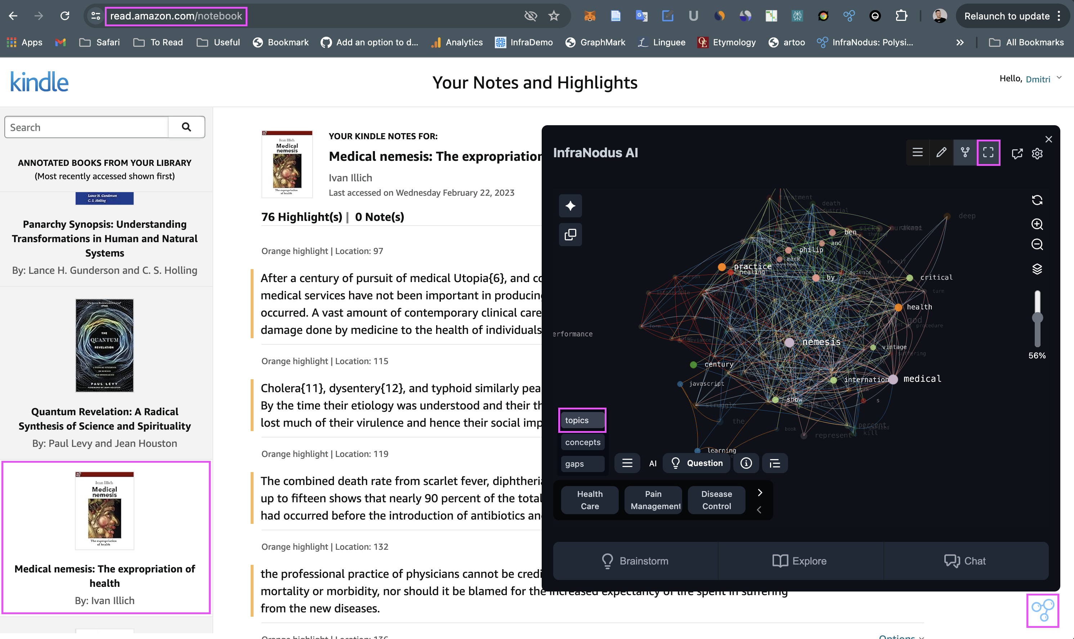Open the hamburger menu beside AI label
Viewport: 1074px width, 639px height.
[x=627, y=463]
